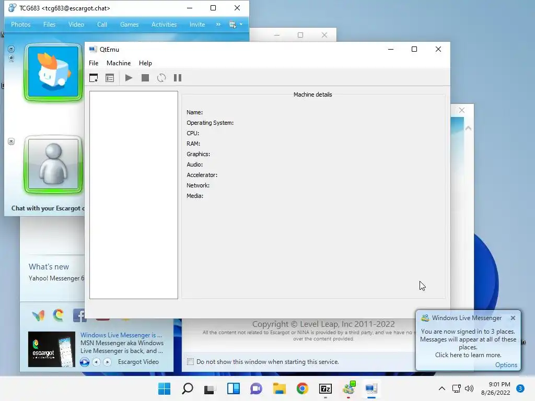Image resolution: width=535 pixels, height=401 pixels.
Task: Click the Escargot swirl icon in Messenger footer
Action: [x=59, y=315]
